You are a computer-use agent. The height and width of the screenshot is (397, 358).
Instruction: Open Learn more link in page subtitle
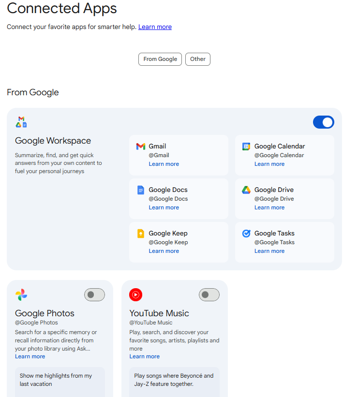click(155, 27)
